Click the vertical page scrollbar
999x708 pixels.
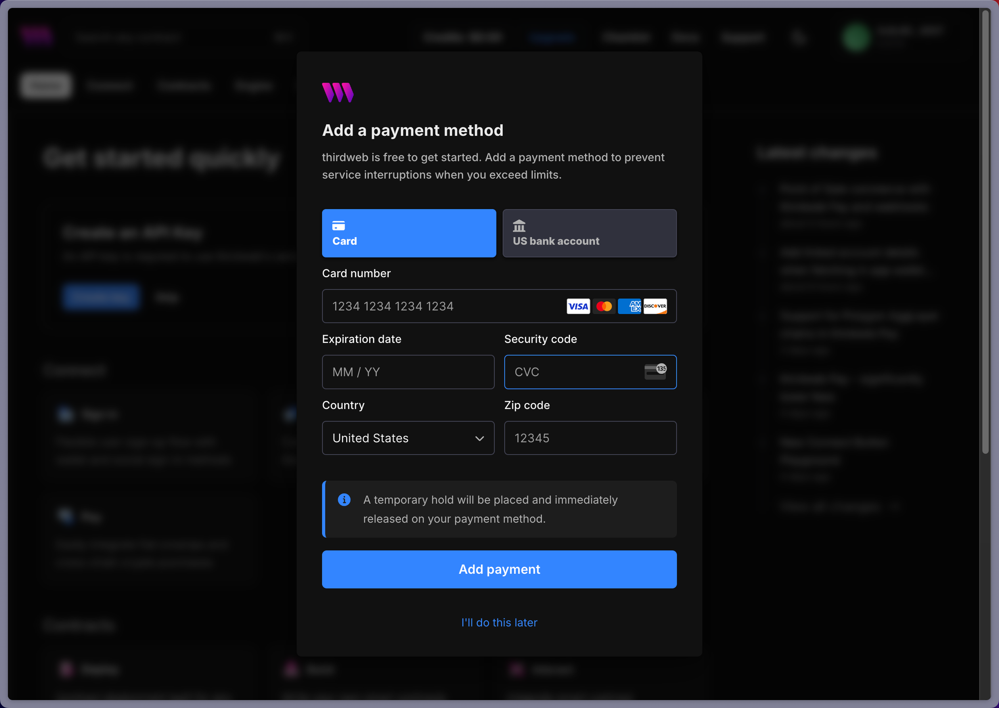coord(985,230)
